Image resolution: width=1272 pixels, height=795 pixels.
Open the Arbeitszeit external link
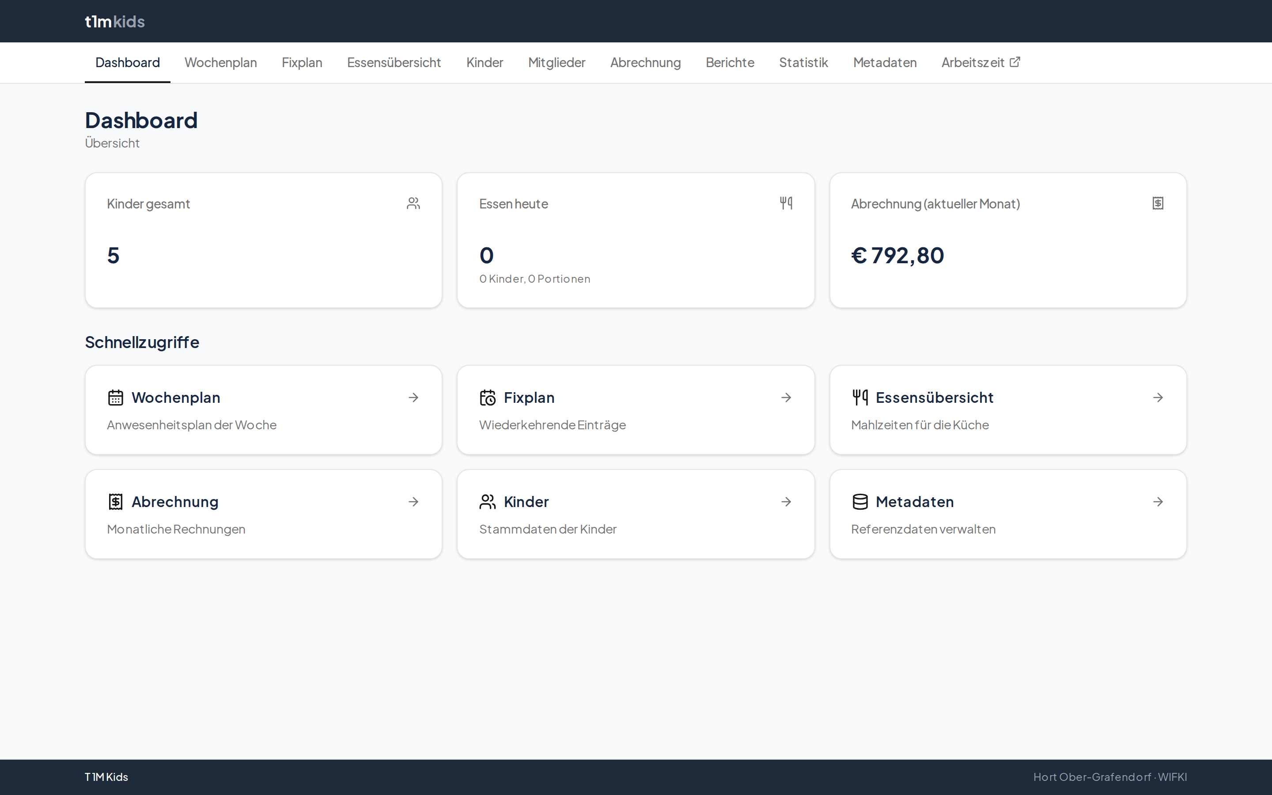coord(980,63)
